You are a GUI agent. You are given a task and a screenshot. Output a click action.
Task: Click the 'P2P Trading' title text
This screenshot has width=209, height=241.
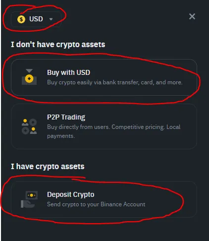click(66, 117)
